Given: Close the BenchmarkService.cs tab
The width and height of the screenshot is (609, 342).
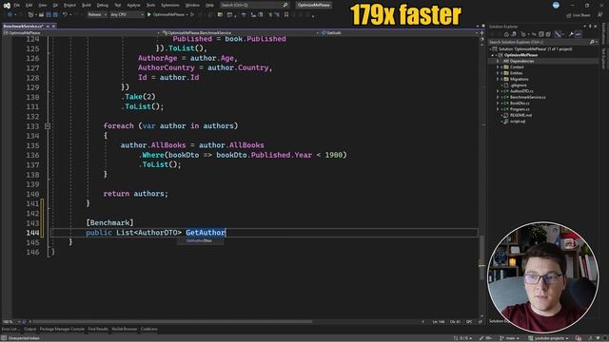Looking at the screenshot, I should tap(53, 26).
